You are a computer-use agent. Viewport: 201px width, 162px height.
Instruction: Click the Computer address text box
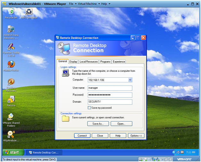coord(108,80)
